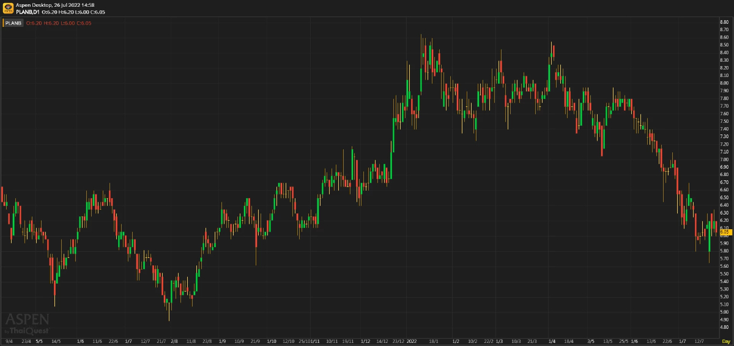
Task: Click the PLANB,D1 title text in the header
Action: (26, 12)
